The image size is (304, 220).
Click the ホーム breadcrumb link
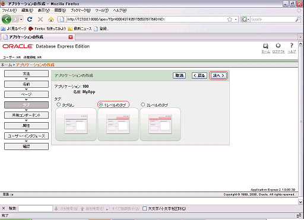click(x=7, y=65)
